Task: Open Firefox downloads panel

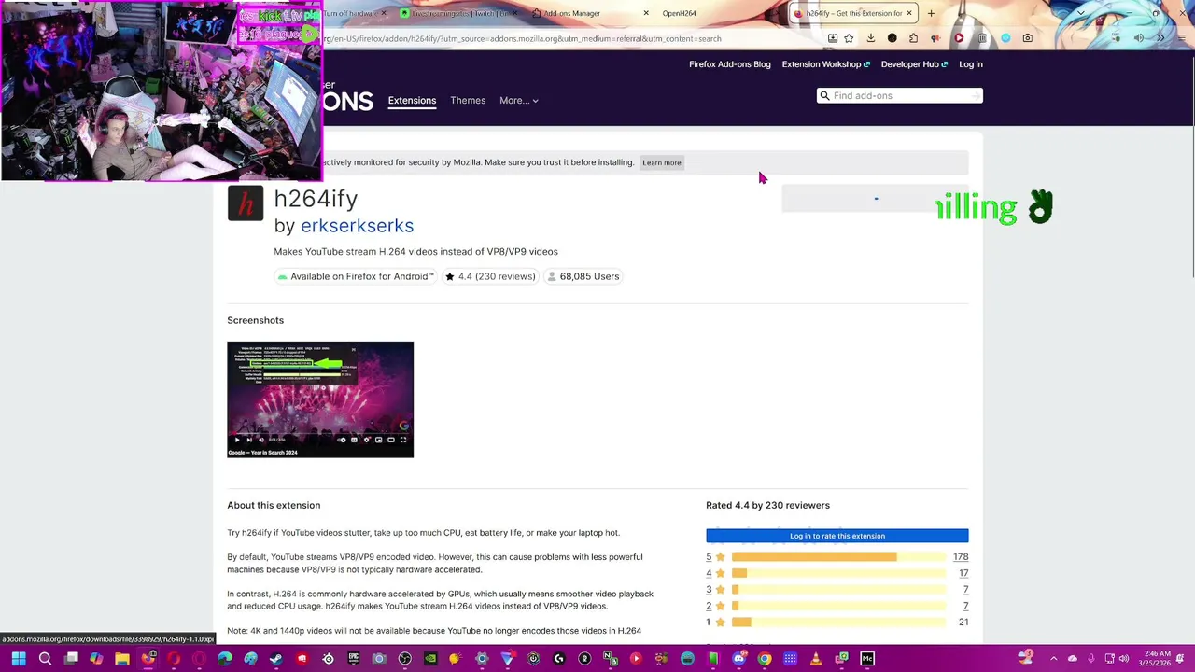Action: coord(870,38)
